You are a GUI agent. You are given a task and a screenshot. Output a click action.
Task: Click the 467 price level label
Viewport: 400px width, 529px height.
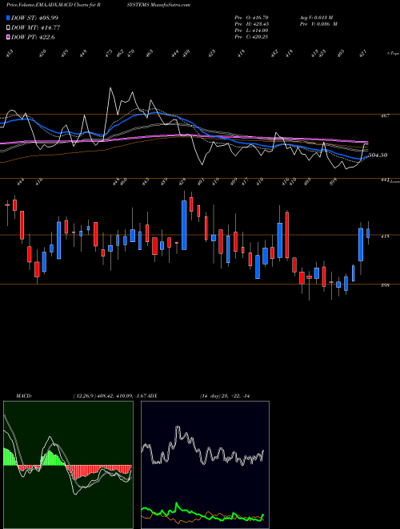[385, 115]
